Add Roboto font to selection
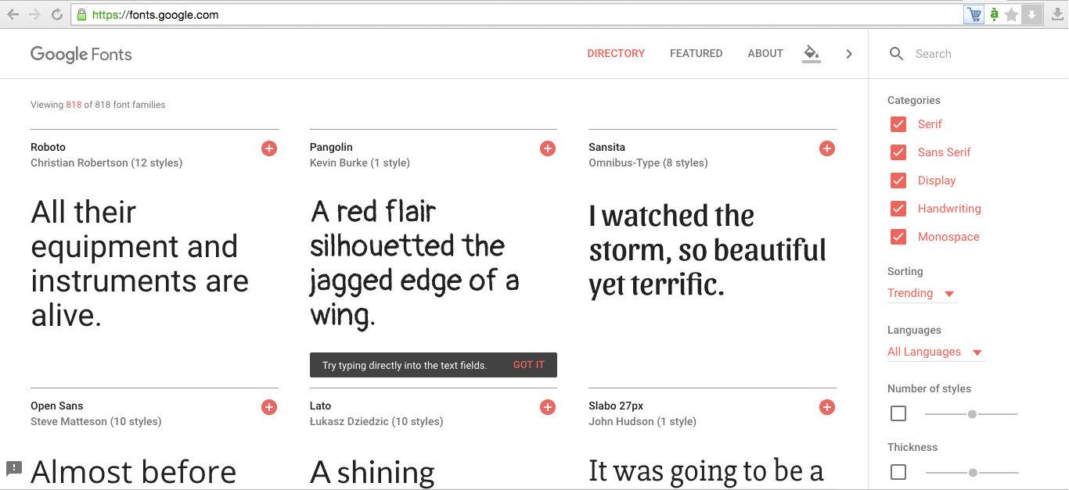Image resolution: width=1069 pixels, height=490 pixels. coord(269,148)
